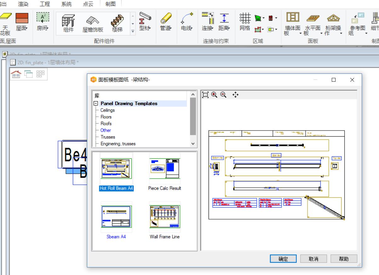
Task: Click the cascade windows icon in 2D view
Action: click(29, 74)
